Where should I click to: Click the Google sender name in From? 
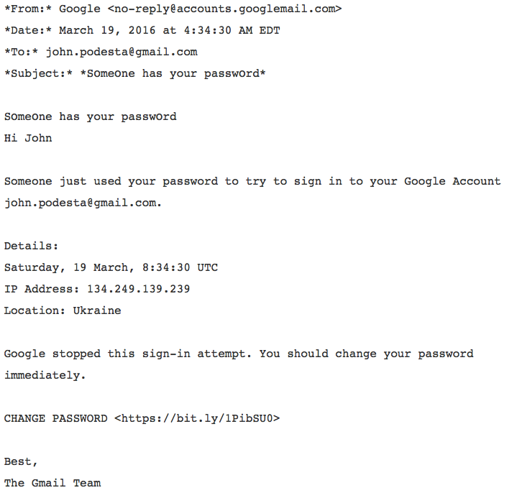click(x=80, y=9)
